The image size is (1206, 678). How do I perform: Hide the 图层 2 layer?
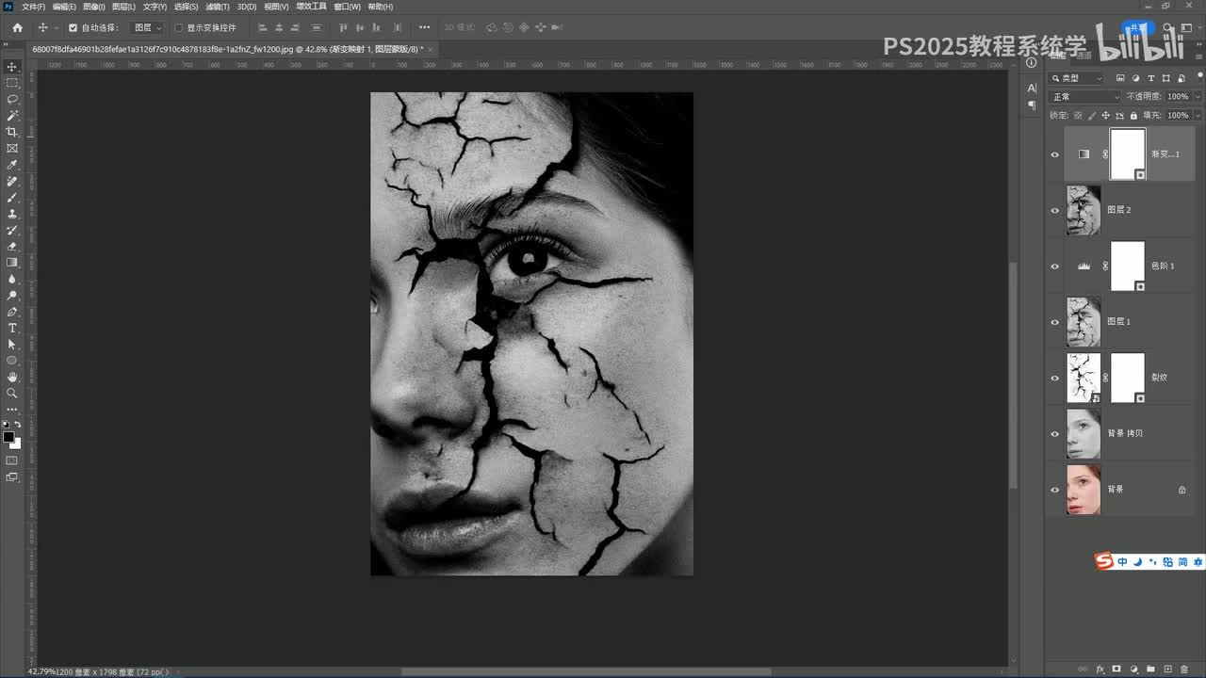tap(1054, 210)
